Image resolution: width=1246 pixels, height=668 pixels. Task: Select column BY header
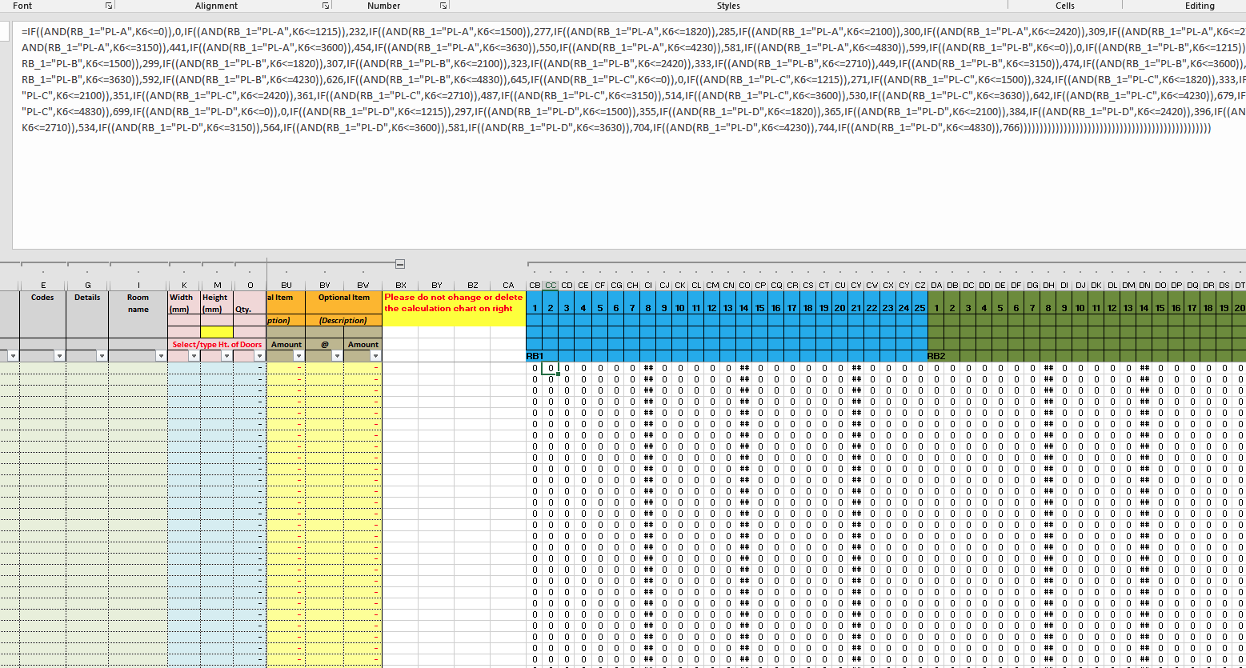[x=437, y=285]
